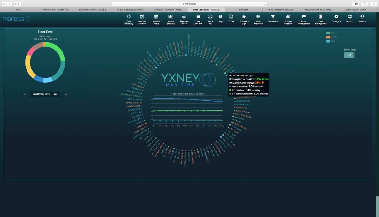The height and width of the screenshot is (217, 379).
Task: Turn off the Demo Data switch
Action: coord(350,55)
